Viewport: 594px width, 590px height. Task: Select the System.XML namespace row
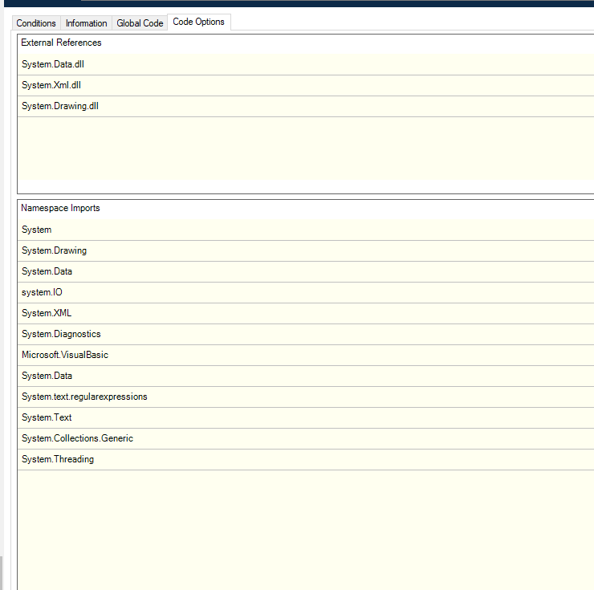coord(306,313)
